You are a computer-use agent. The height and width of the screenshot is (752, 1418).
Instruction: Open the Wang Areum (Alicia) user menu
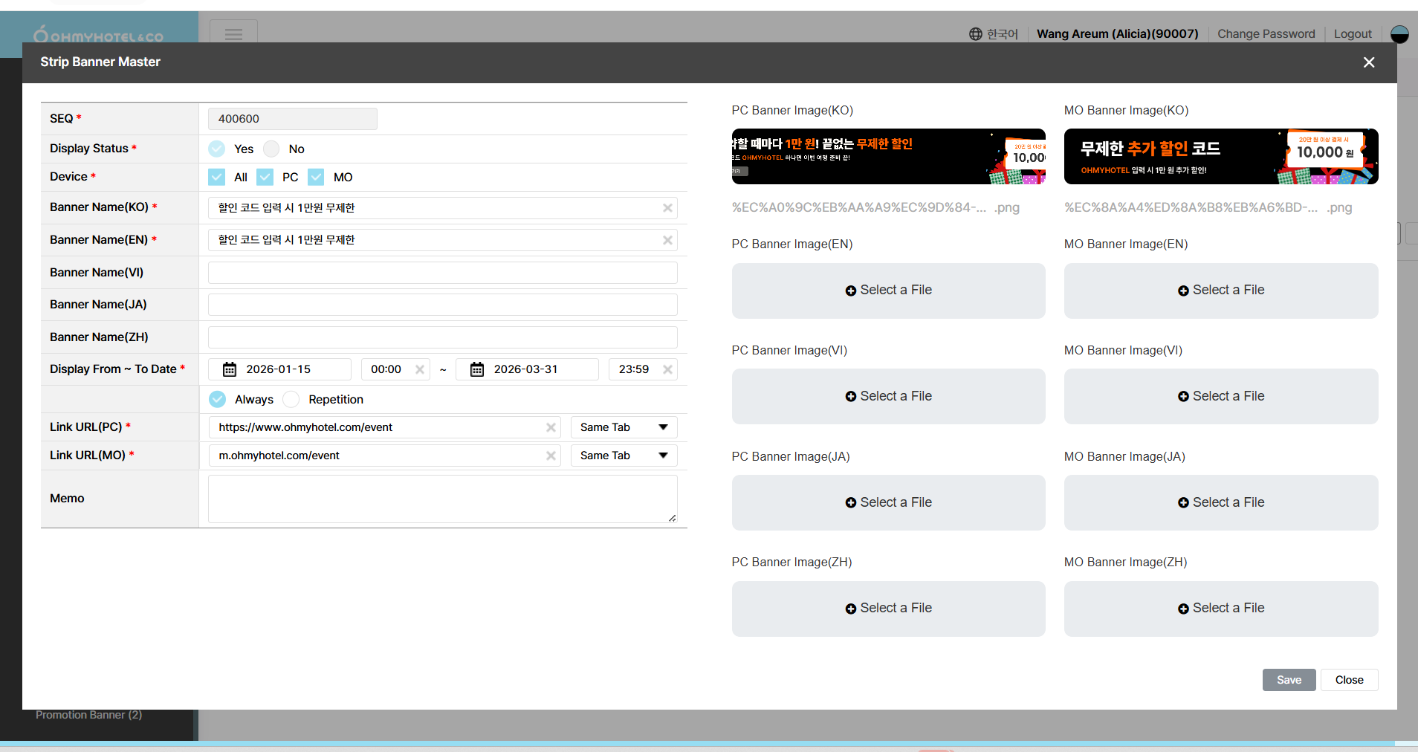[x=1118, y=34]
